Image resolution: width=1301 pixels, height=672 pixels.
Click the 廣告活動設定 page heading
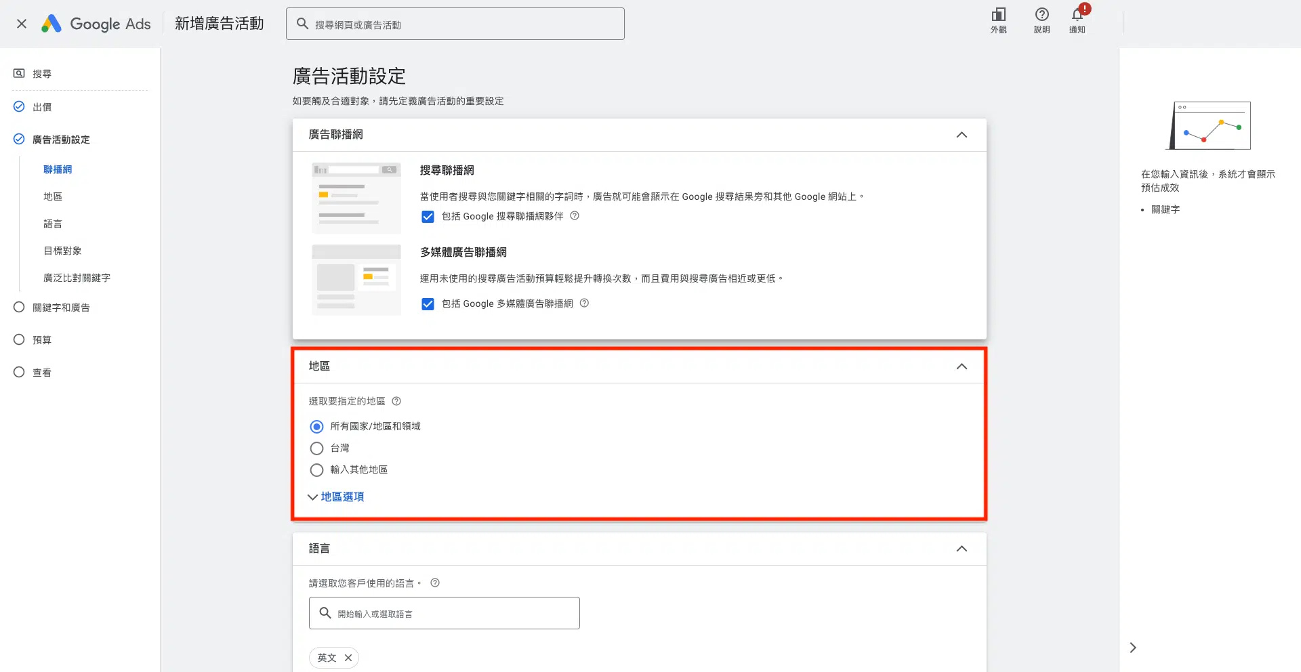[x=349, y=76]
